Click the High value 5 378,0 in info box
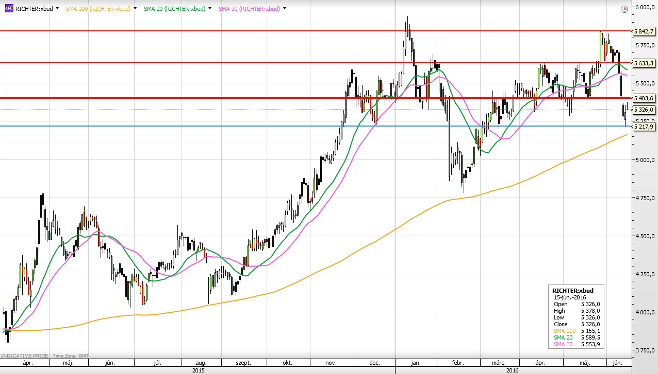This screenshot has height=374, width=658. pos(590,311)
